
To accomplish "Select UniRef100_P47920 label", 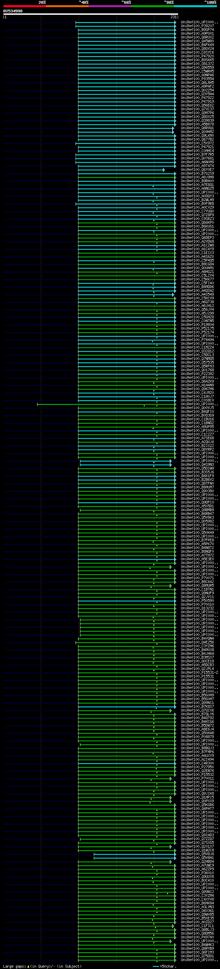I will pos(197,56).
